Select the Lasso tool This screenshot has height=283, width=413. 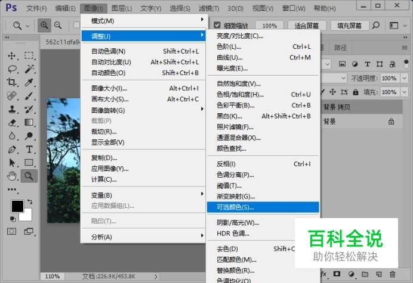12,69
